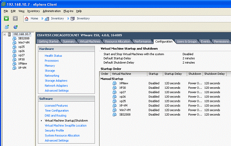Switch to the Summary tab
Viewport: 231px width, 146px height.
[69, 42]
